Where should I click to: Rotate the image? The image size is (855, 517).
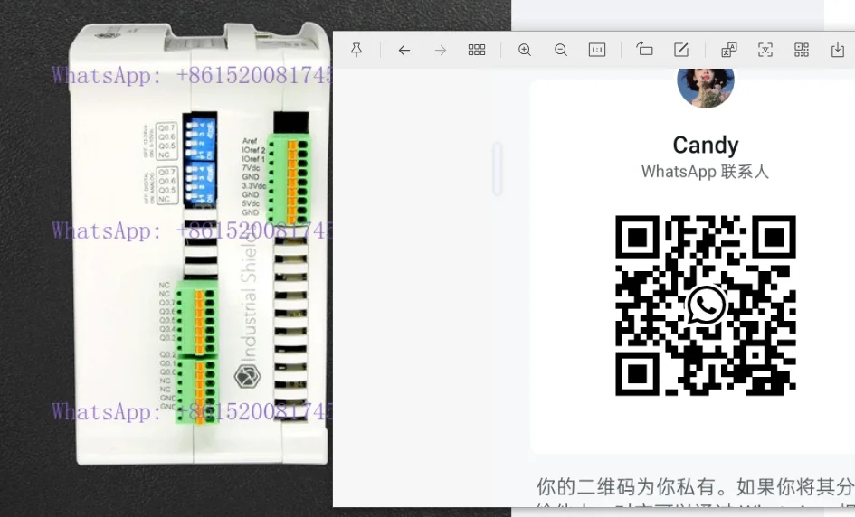[644, 50]
